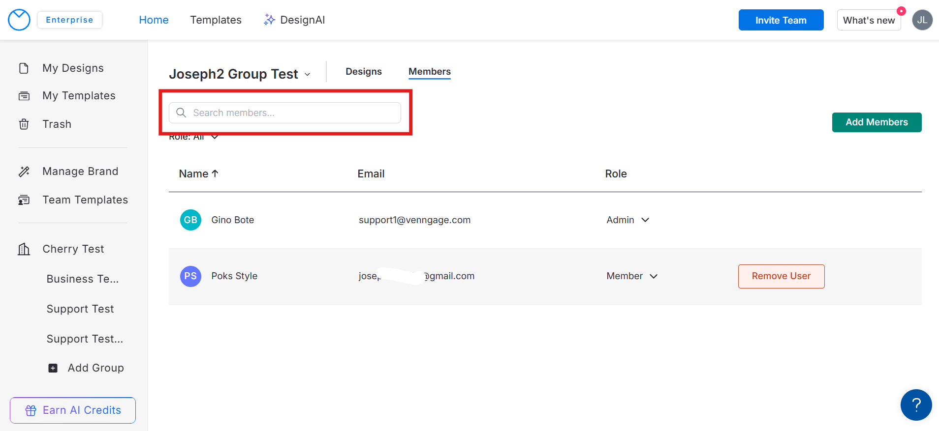Click the Invite Team button

pyautogui.click(x=781, y=20)
